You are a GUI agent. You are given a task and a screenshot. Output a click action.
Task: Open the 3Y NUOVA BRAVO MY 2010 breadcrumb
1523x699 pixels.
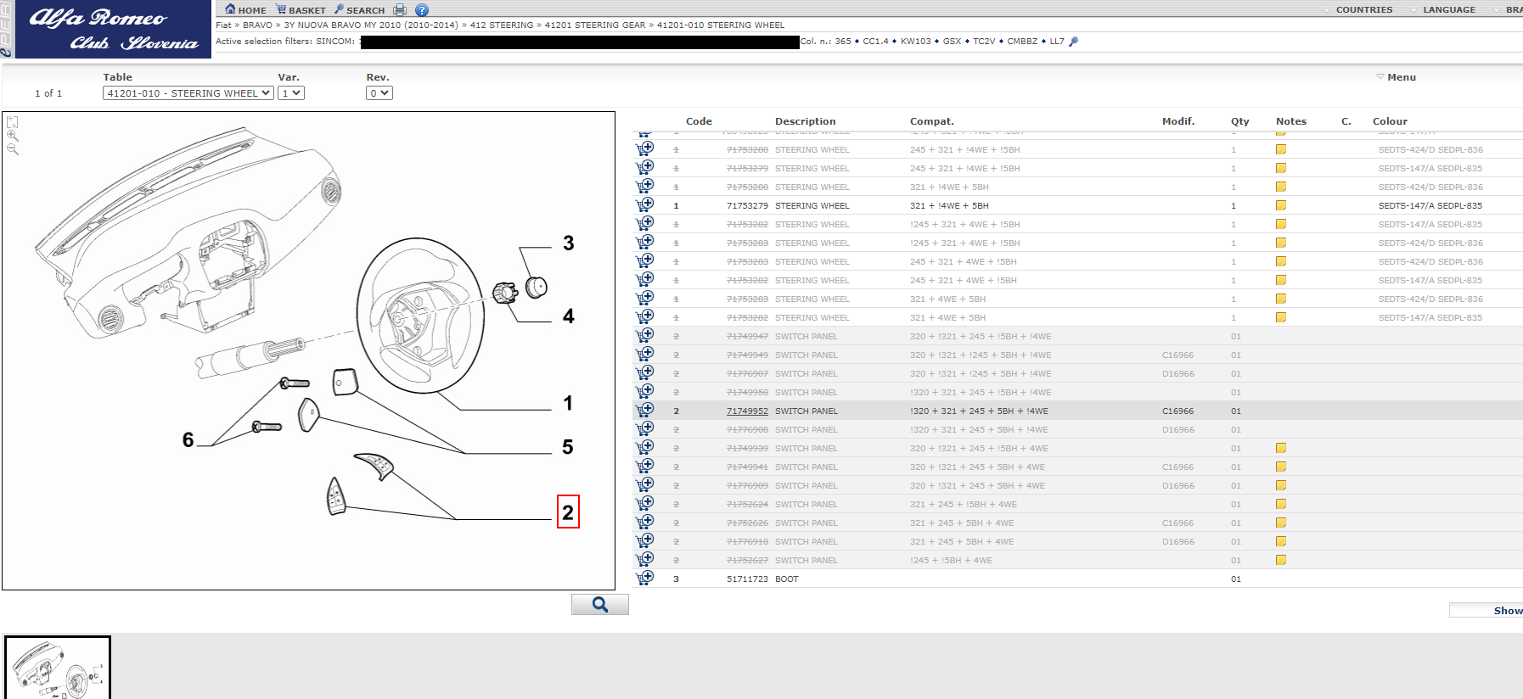pos(371,25)
